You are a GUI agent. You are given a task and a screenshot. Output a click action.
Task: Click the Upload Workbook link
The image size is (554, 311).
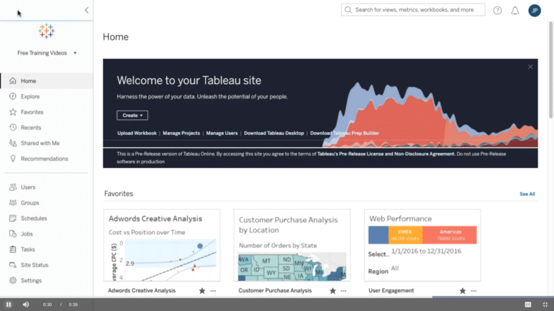click(137, 133)
